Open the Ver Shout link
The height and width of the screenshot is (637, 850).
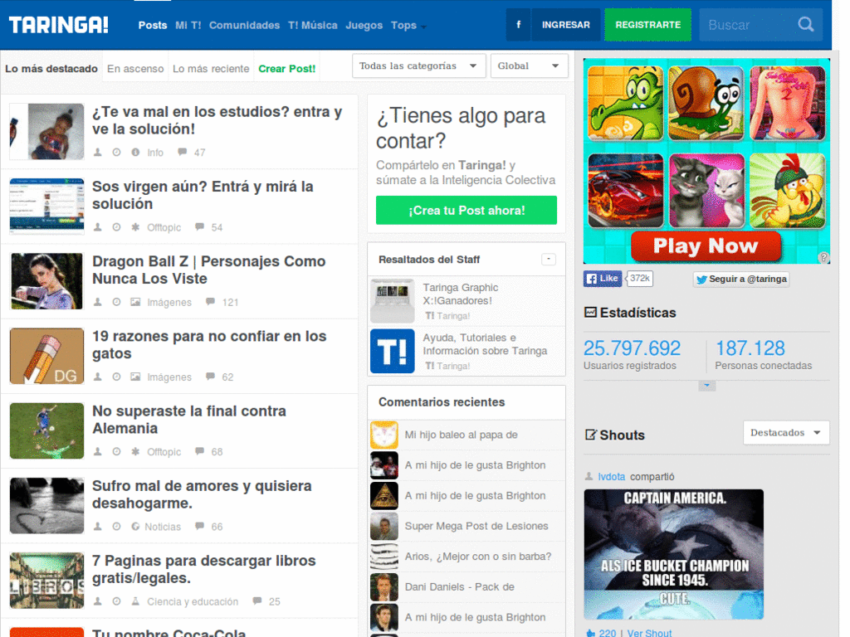click(x=649, y=633)
